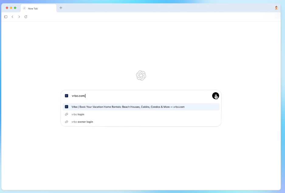Open a new tab with plus button

tap(61, 8)
